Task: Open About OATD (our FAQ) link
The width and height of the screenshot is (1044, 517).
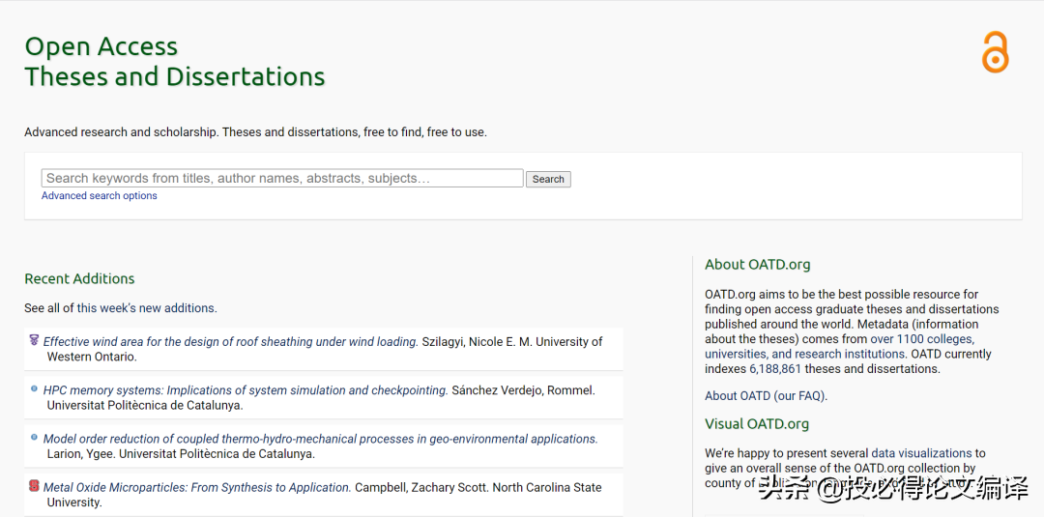Action: coord(766,396)
